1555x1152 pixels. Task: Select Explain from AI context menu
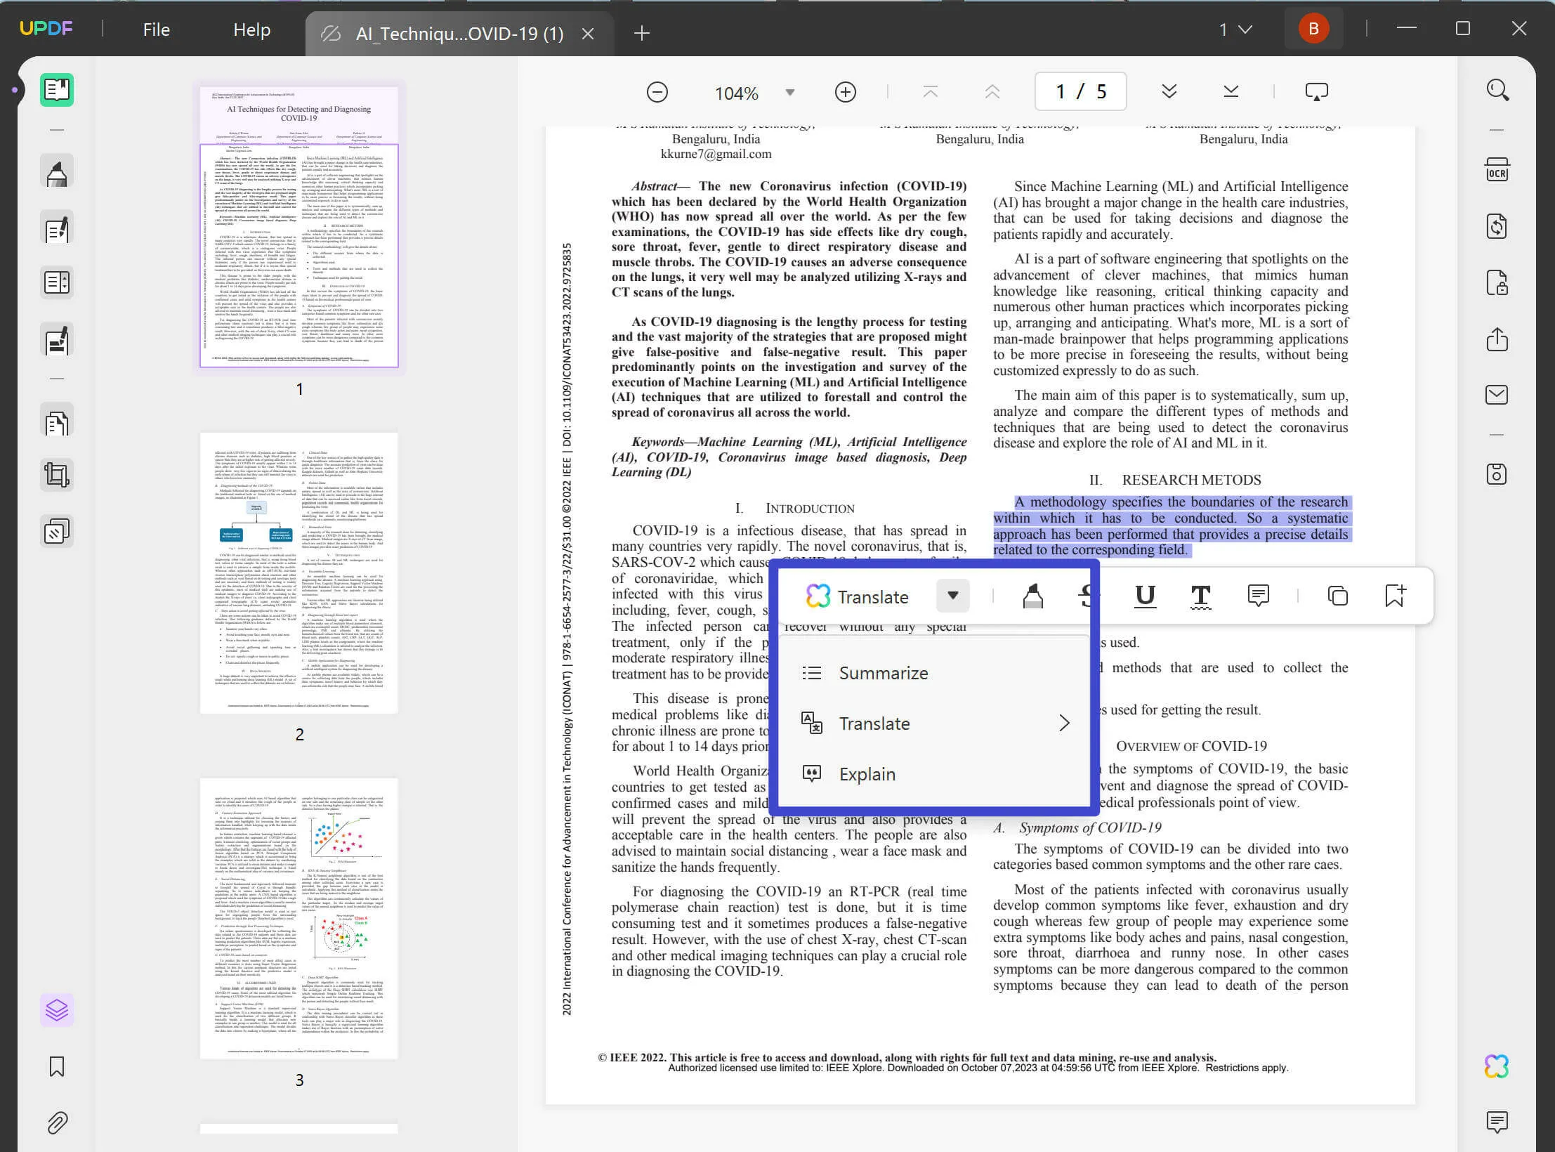(867, 773)
